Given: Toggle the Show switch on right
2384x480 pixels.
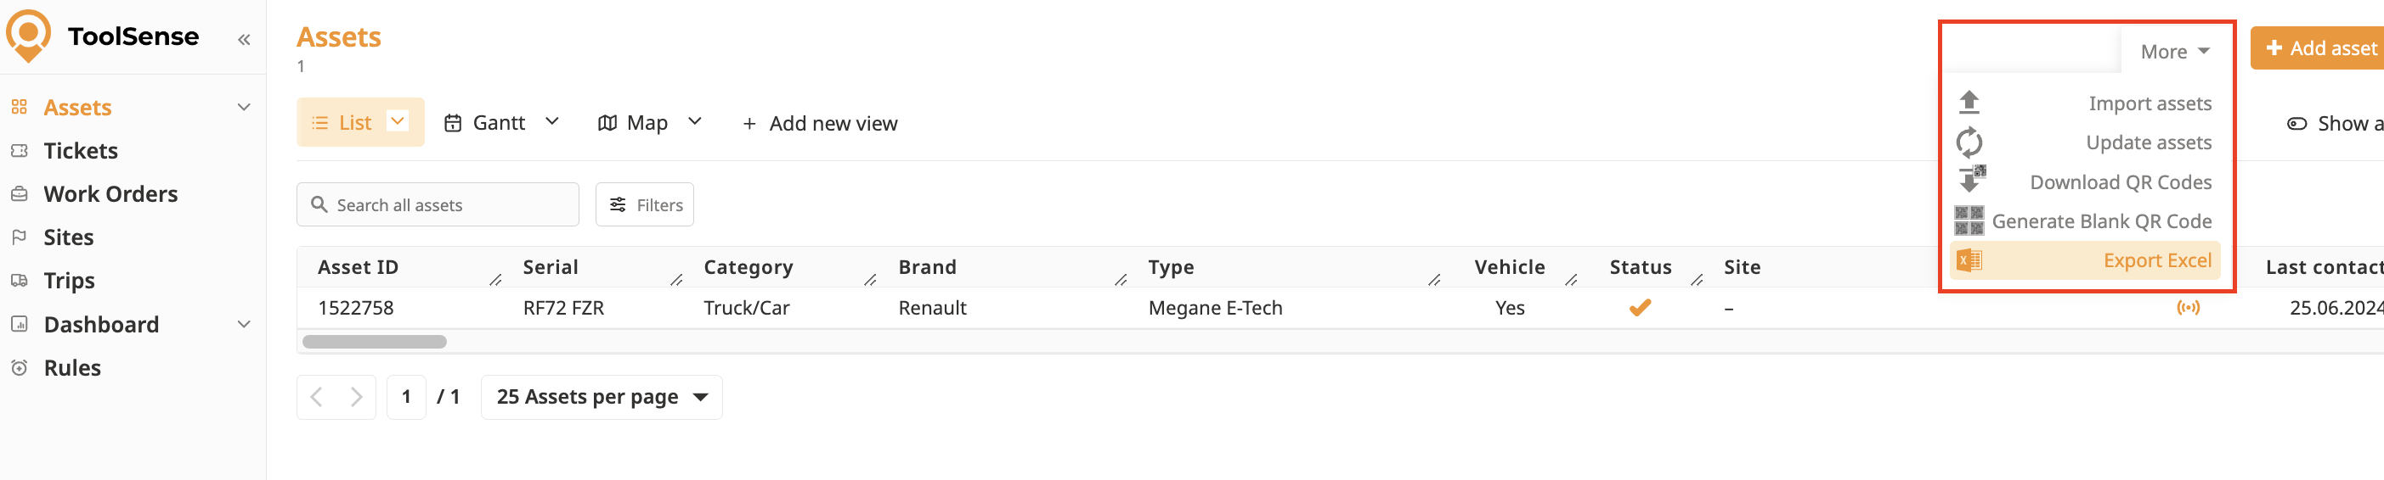Looking at the screenshot, I should pyautogui.click(x=2296, y=124).
